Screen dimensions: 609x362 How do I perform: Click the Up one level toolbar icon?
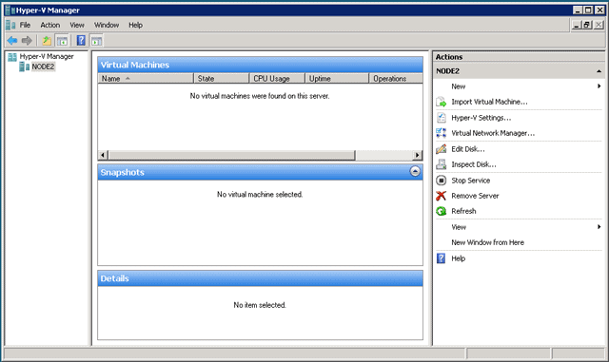pos(47,40)
